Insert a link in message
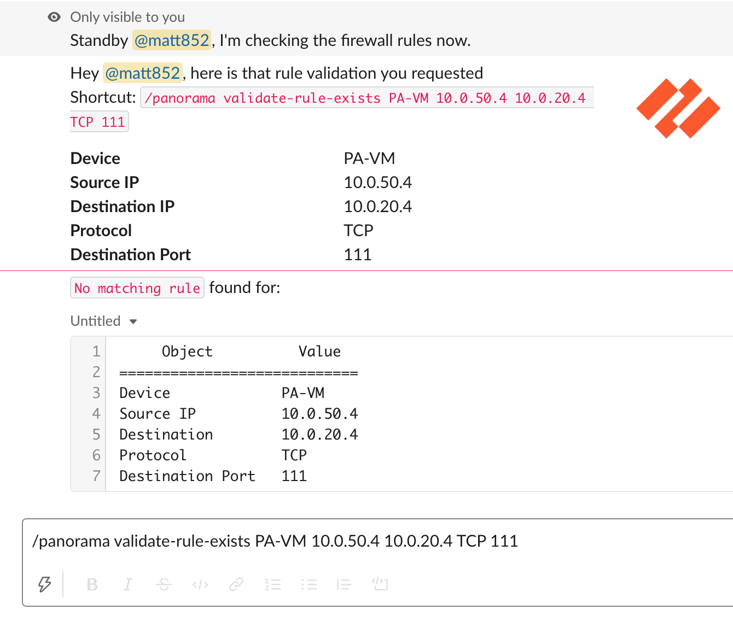This screenshot has height=621, width=733. (236, 584)
